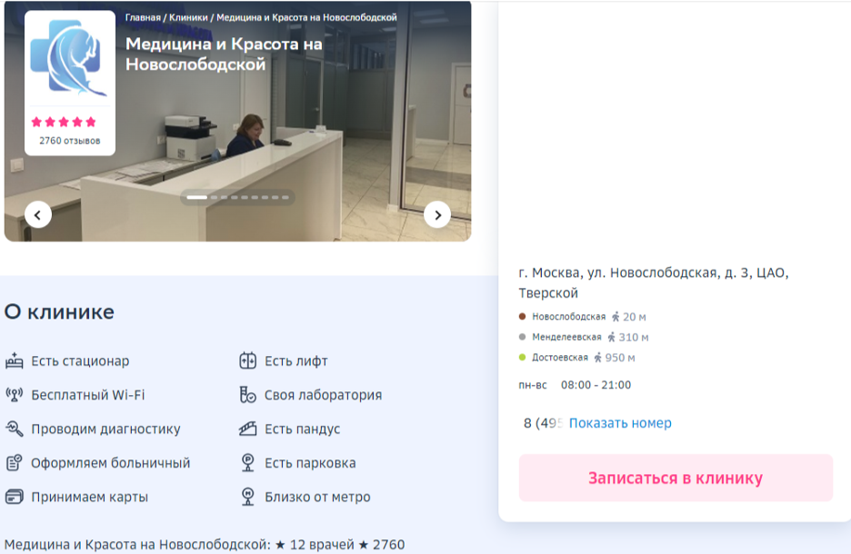
Task: Expand the next photo with the right arrow
Action: point(437,214)
